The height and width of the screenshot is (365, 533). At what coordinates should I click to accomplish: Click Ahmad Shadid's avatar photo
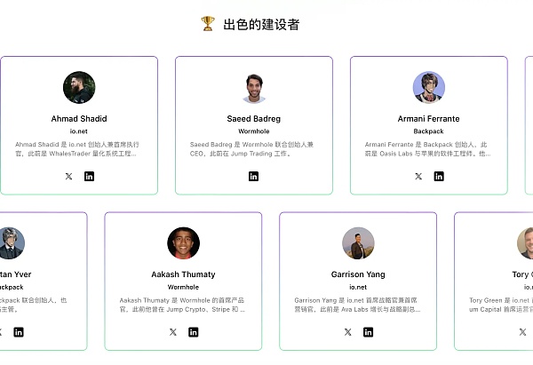tap(79, 88)
